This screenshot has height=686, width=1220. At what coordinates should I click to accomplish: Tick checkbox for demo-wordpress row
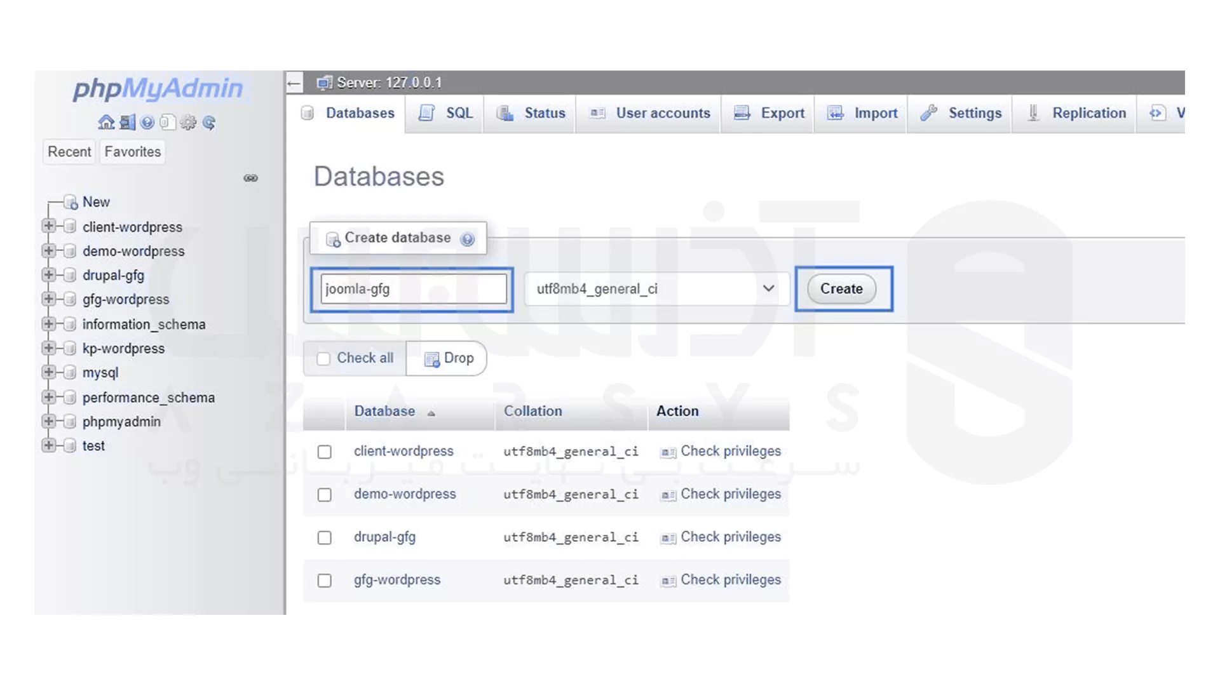(x=325, y=495)
